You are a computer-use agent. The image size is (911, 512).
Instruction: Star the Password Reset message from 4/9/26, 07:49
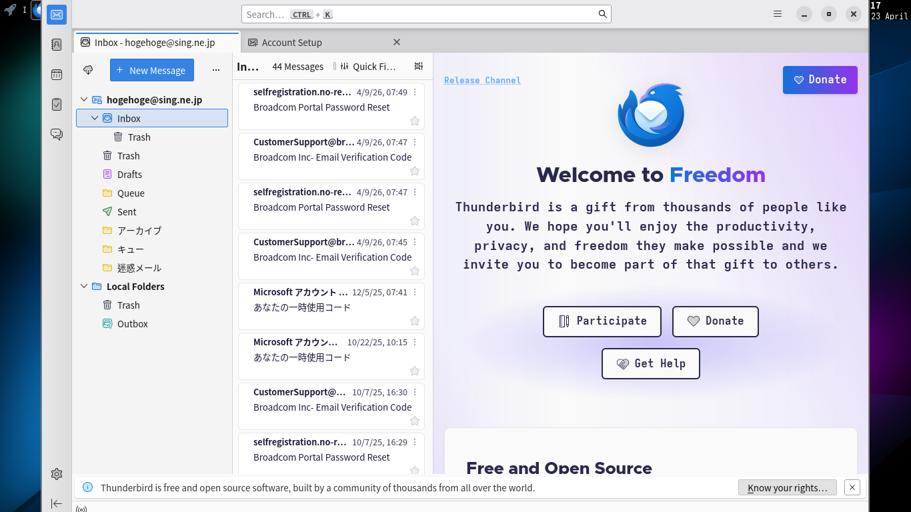[x=415, y=121]
